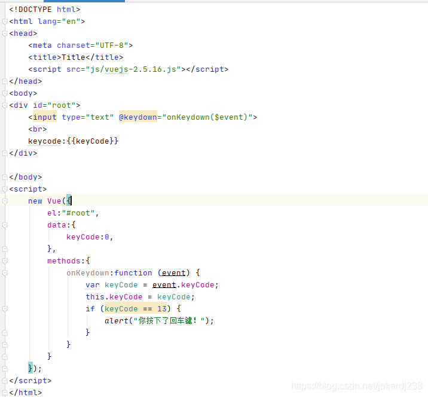Click the meta charset="UTF-8" line
Image resolution: width=428 pixels, height=397 pixels.
(81, 46)
